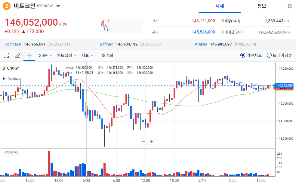
Task: Click the 초기화 reset button
Action: point(107,55)
